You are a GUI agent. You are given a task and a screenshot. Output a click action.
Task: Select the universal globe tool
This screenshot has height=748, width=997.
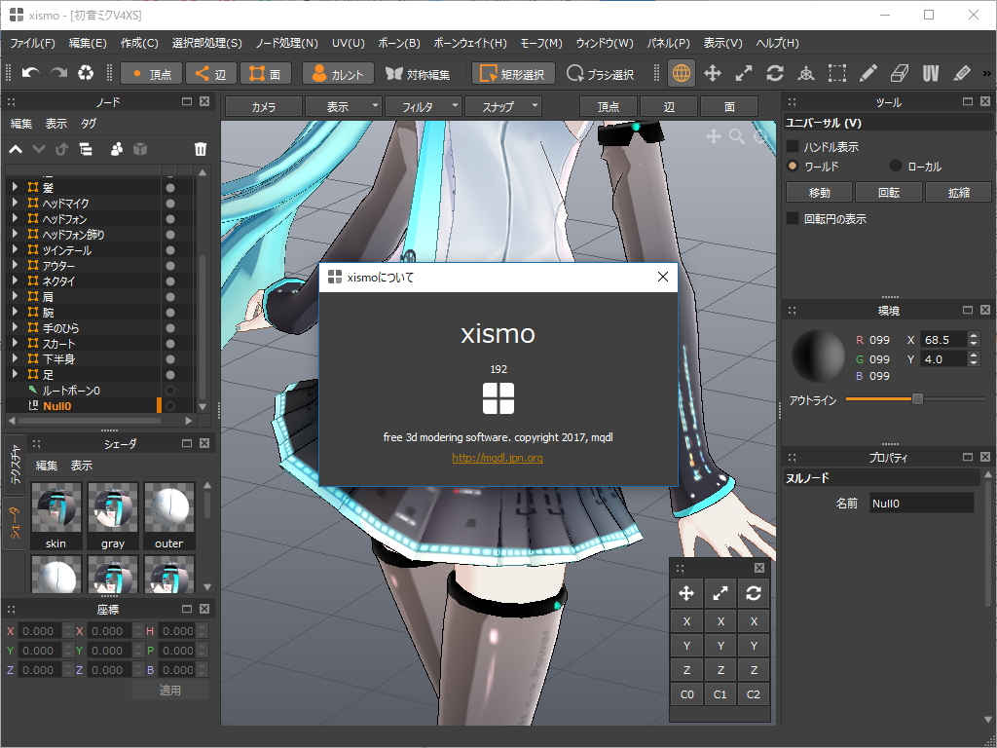681,73
